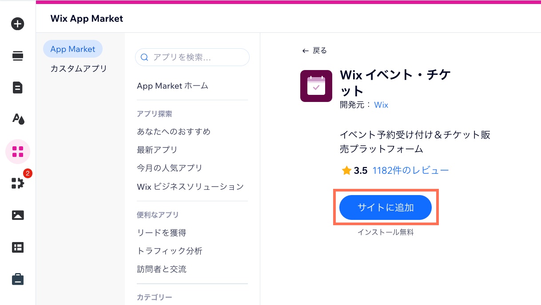Select App Market ホーム

172,86
